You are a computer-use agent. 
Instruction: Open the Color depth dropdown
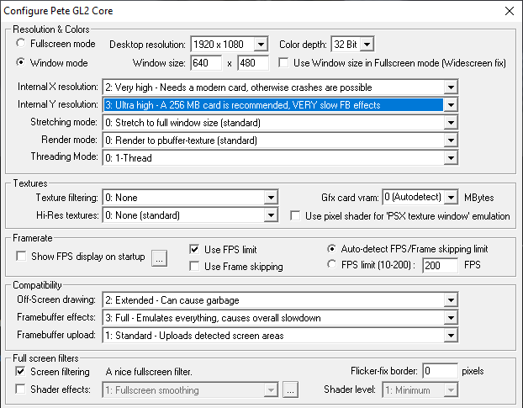[x=352, y=44]
